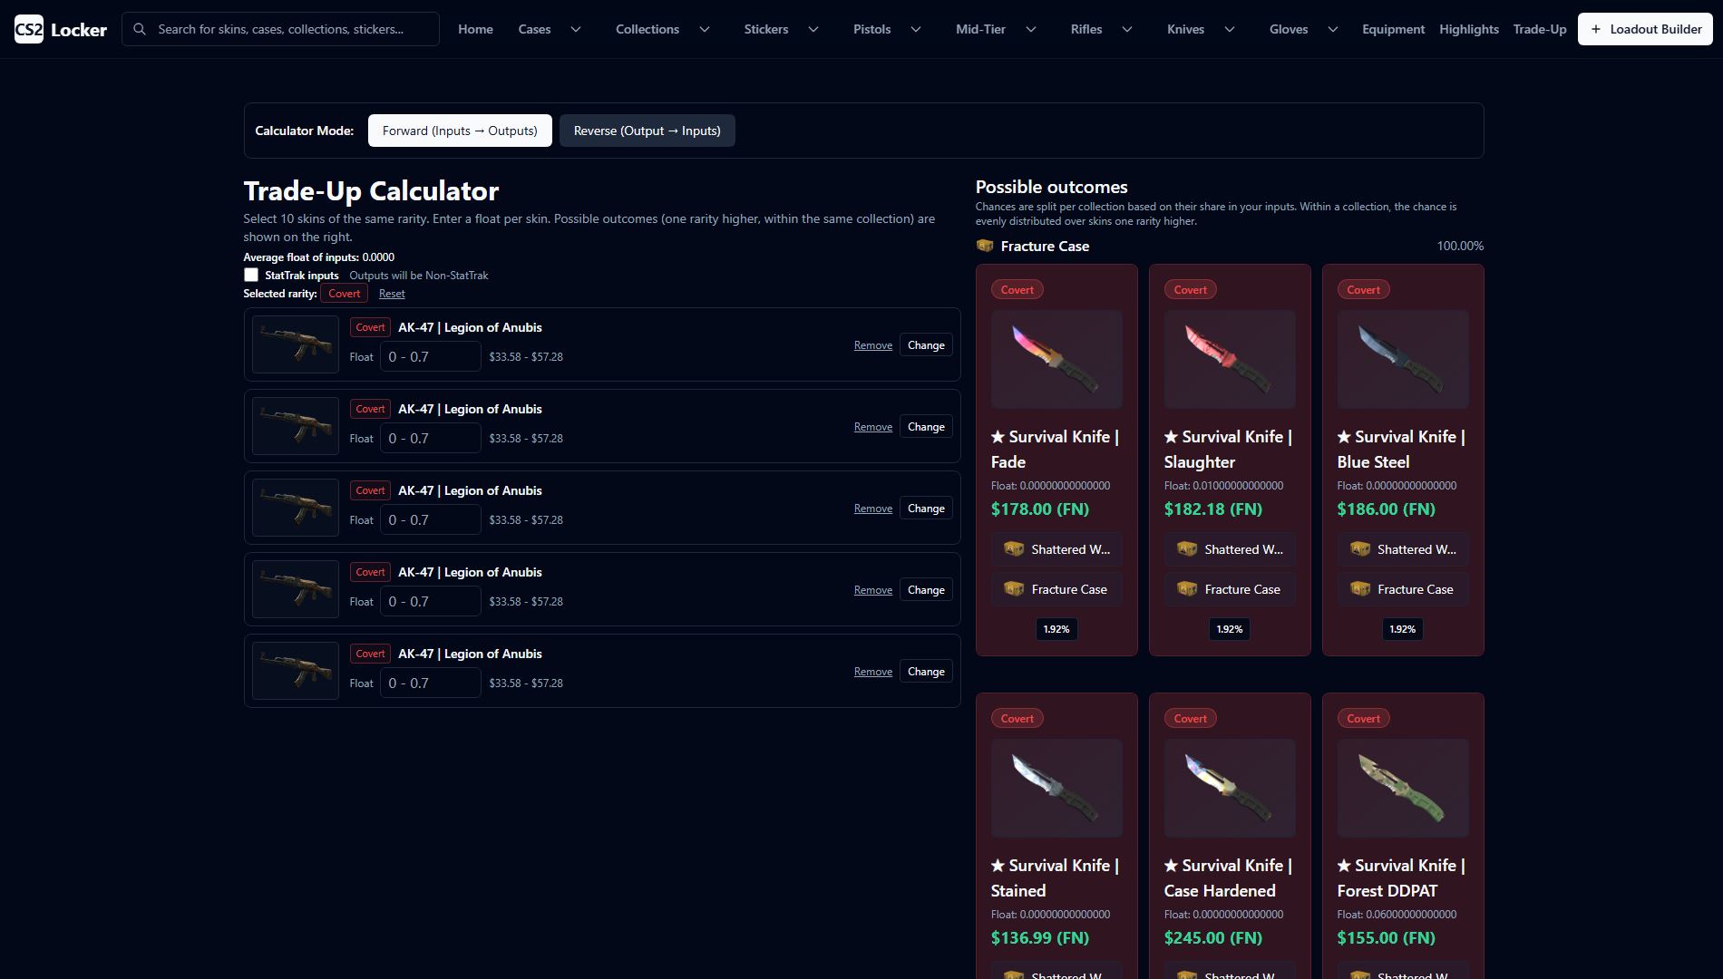Click the Shattered Web case on the Survival Knife Slaughter card
Screen dimensions: 1723x979
(x=1229, y=549)
